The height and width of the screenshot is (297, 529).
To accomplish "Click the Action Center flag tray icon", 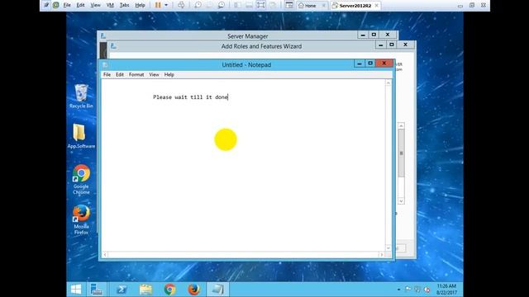I will [407, 290].
